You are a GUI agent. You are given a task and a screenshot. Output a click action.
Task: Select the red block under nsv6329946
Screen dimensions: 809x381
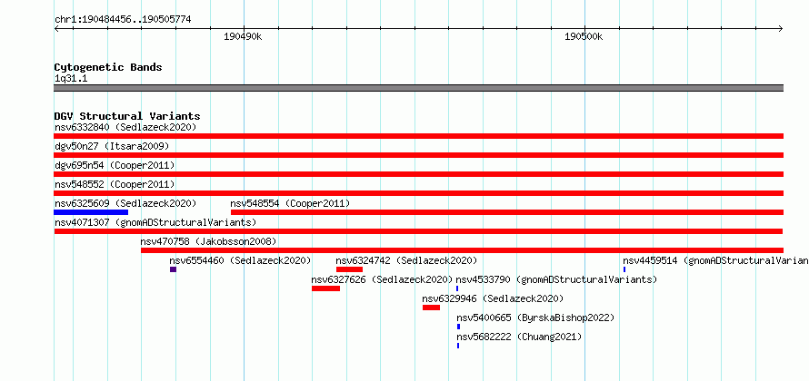coord(432,308)
